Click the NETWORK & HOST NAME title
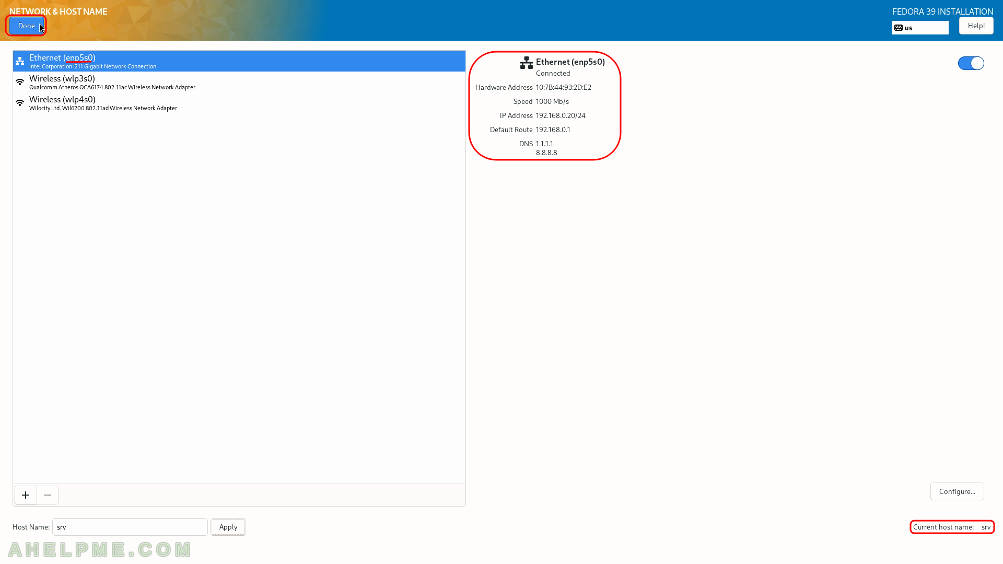Image resolution: width=1003 pixels, height=564 pixels. click(x=59, y=11)
